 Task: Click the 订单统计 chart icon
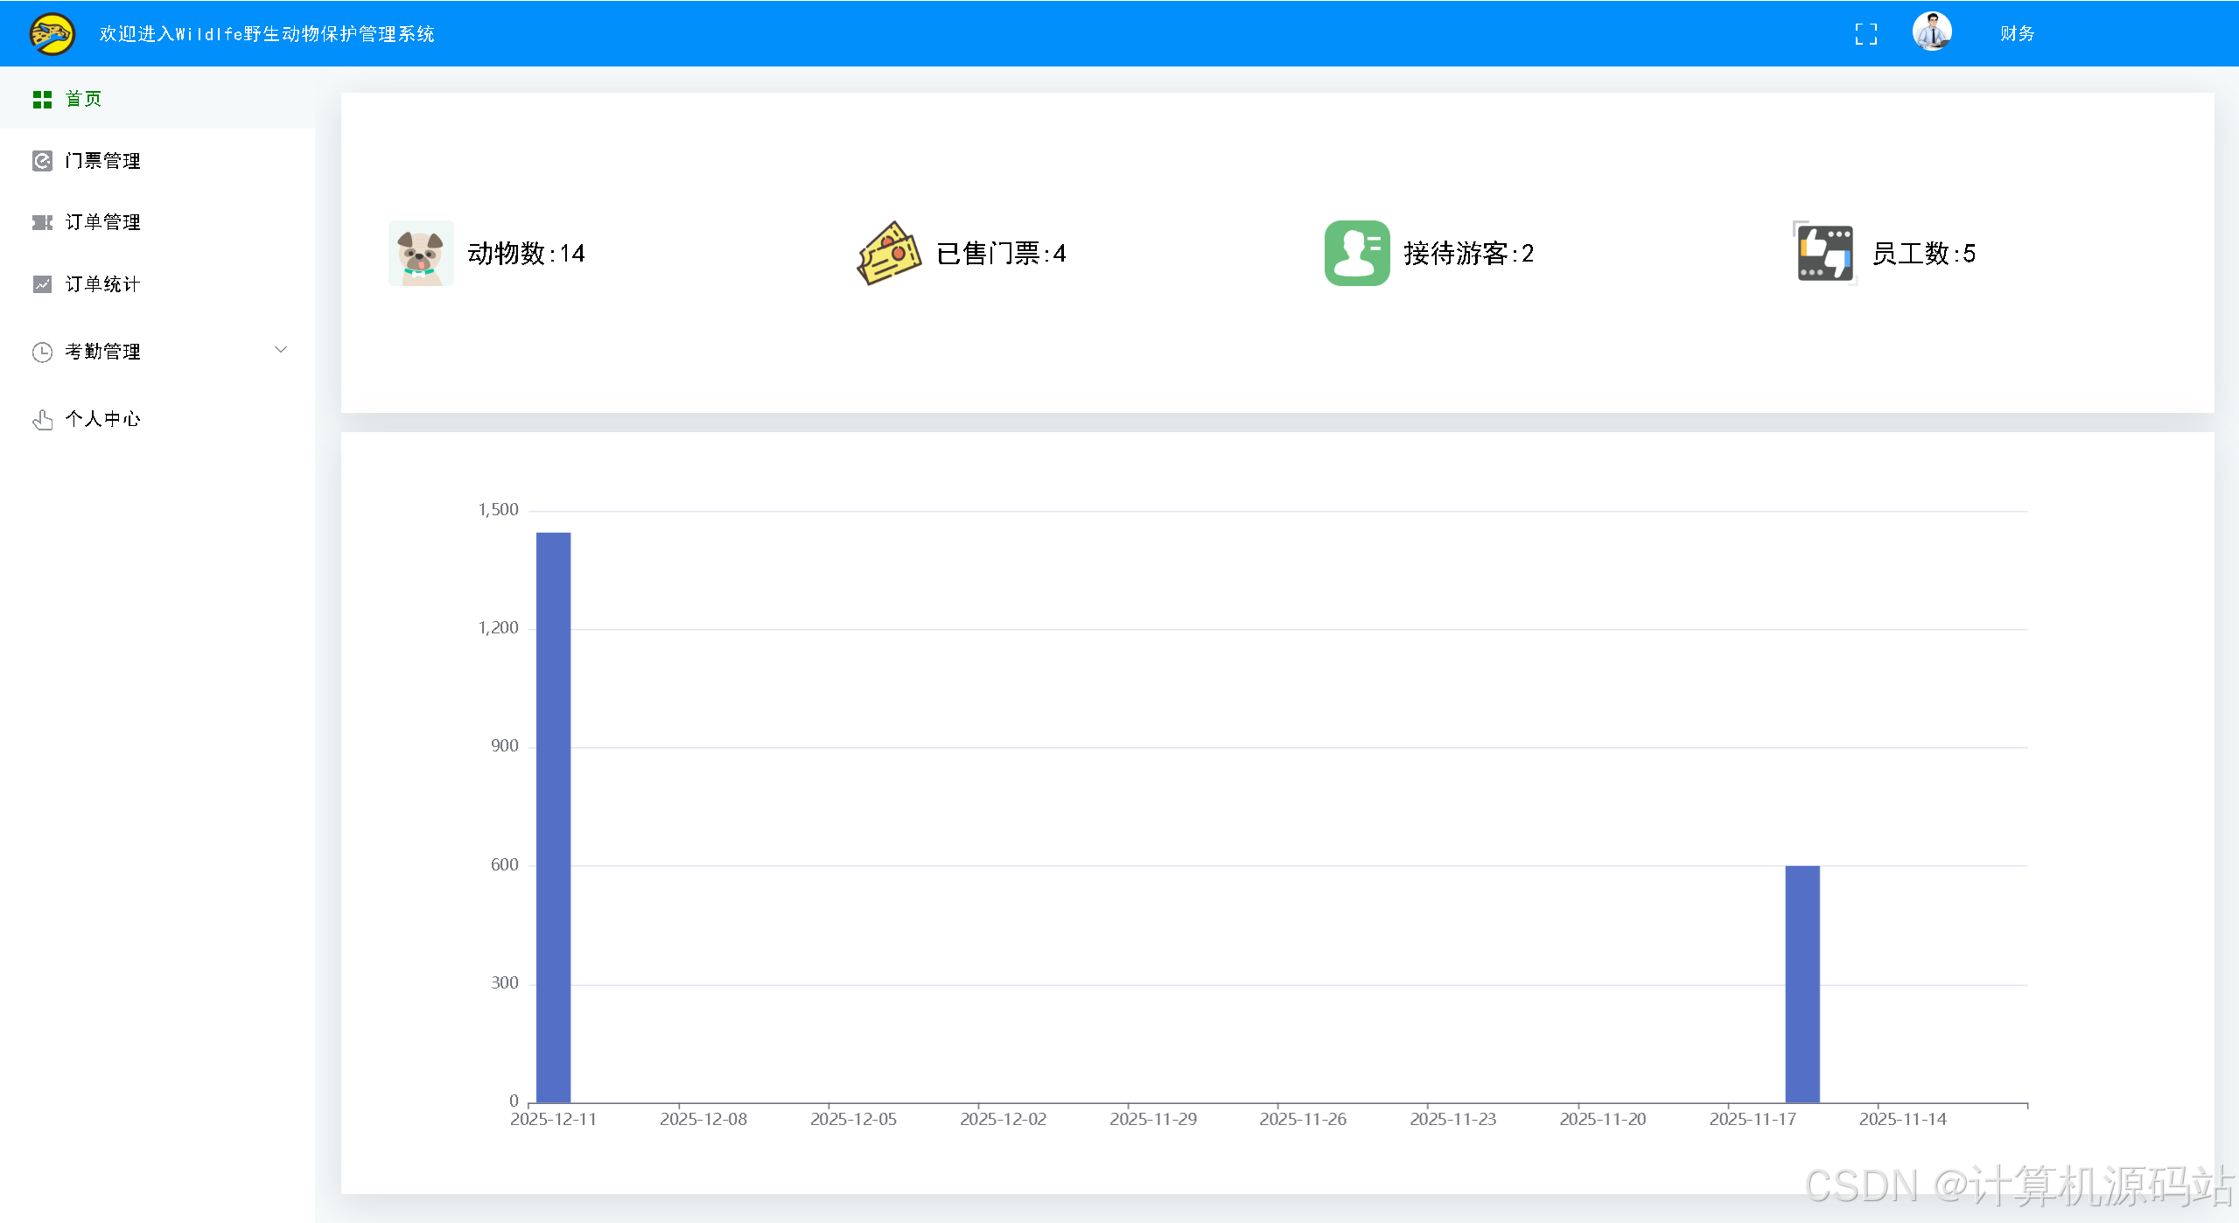(x=42, y=284)
